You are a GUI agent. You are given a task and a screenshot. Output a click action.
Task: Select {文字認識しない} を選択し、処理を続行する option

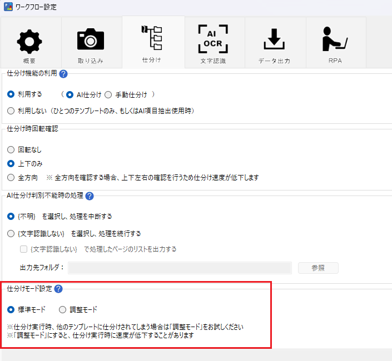11,234
